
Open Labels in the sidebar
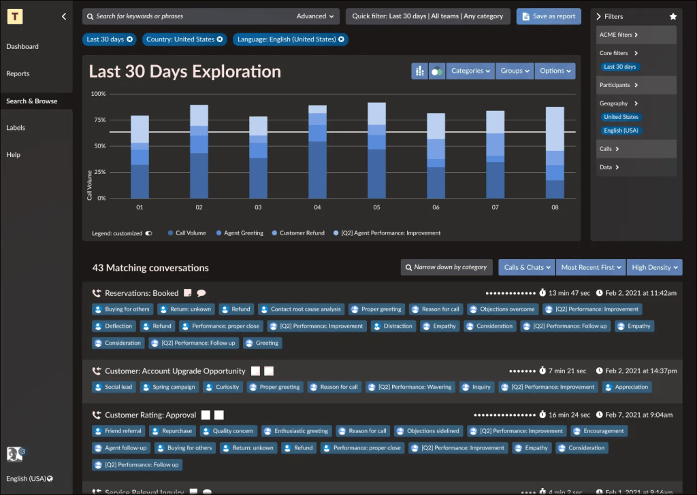[x=16, y=128]
